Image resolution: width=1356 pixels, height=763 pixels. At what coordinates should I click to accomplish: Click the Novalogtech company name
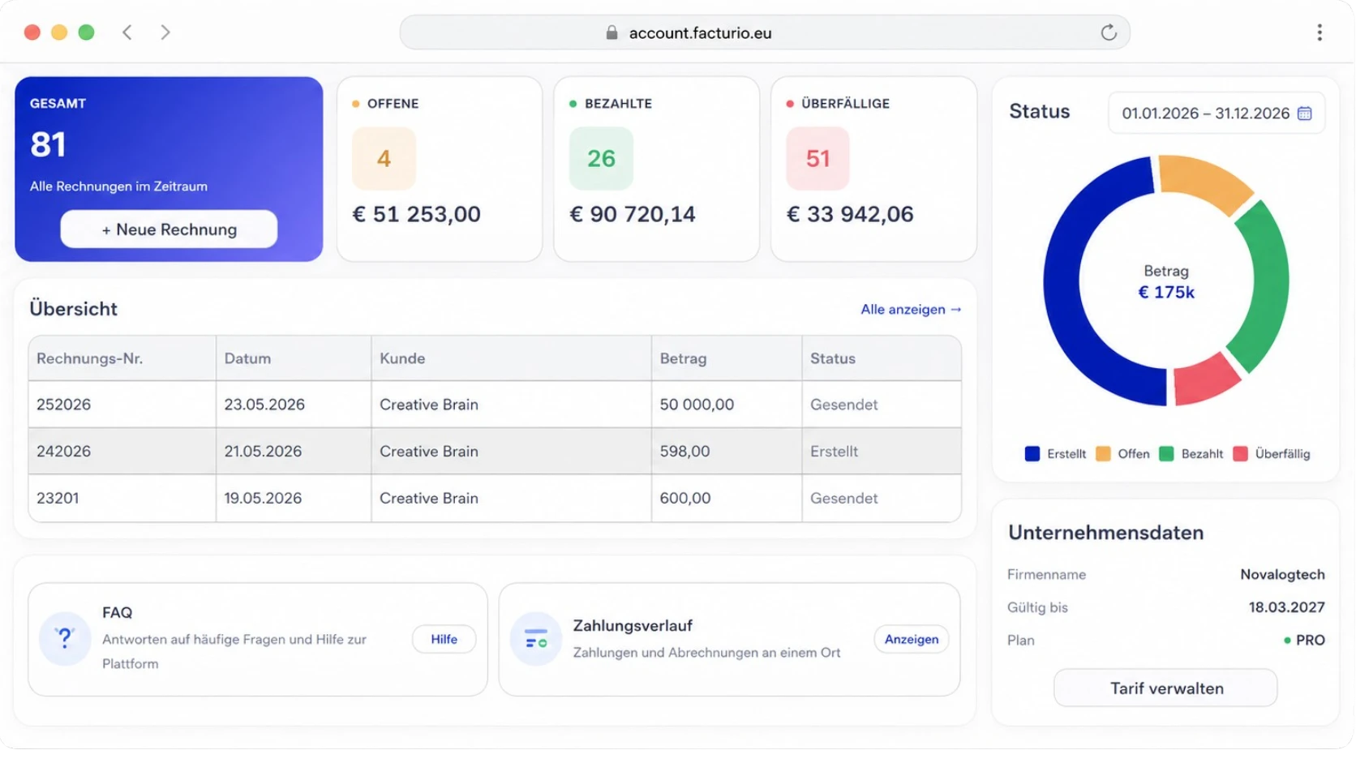pyautogui.click(x=1282, y=575)
